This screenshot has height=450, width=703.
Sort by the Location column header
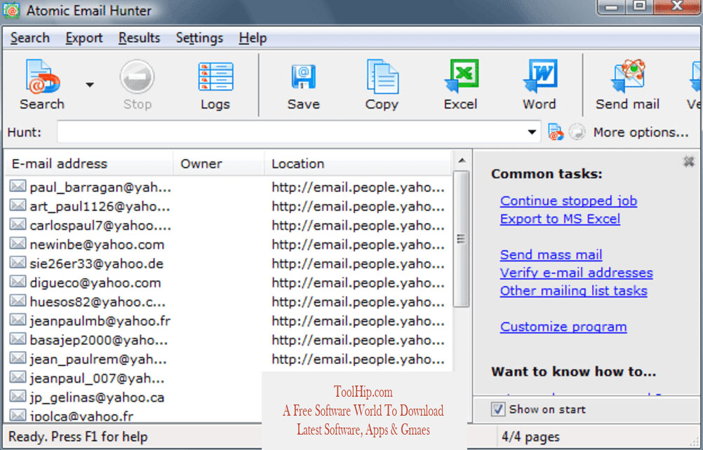pyautogui.click(x=358, y=163)
